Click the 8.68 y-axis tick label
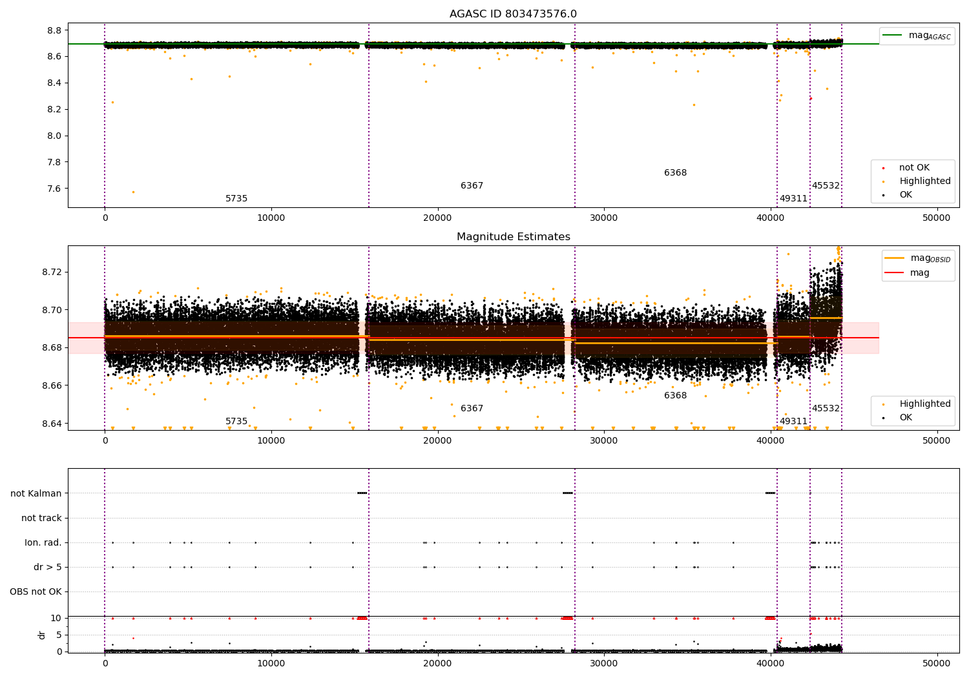The height and width of the screenshot is (678, 969). coord(52,348)
